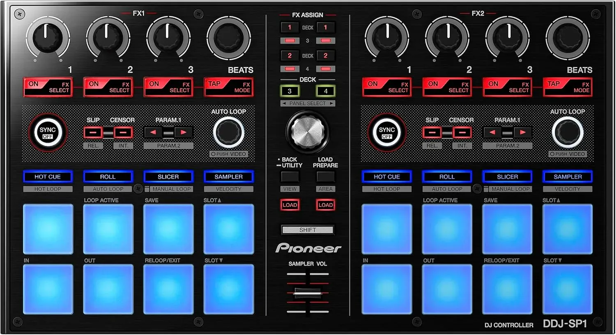
Task: Hit right deck SLOT down pad
Action: pyautogui.click(x=568, y=289)
